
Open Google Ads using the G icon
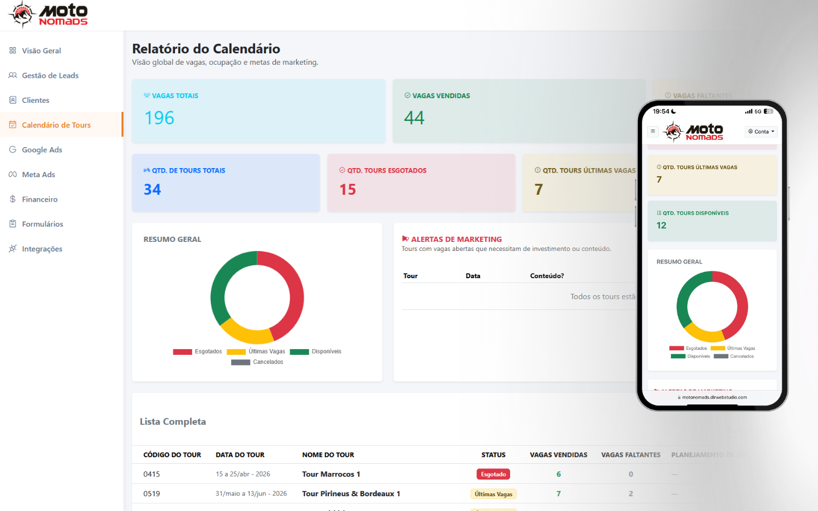[x=12, y=149]
